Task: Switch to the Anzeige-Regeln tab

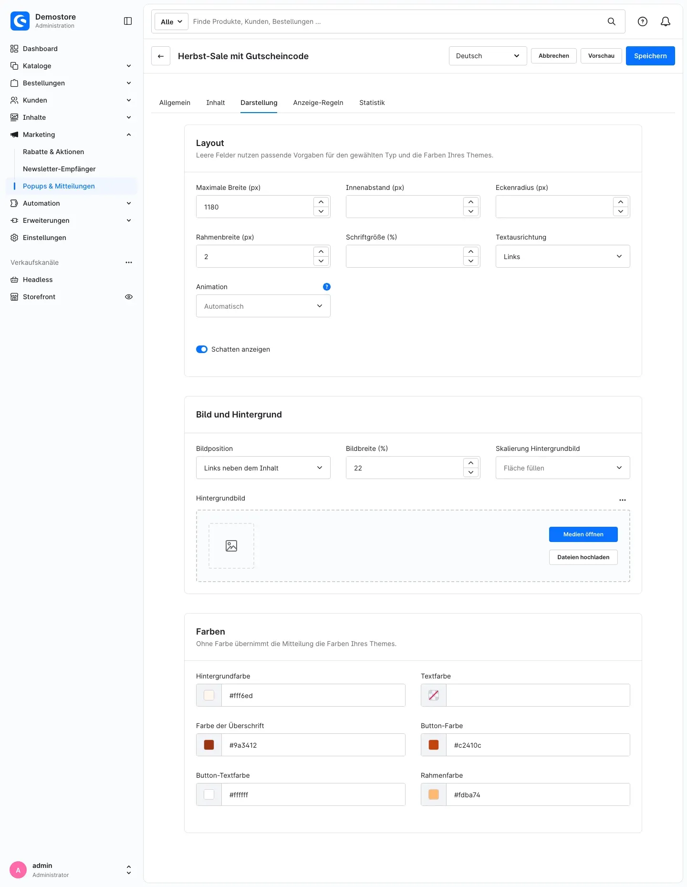Action: point(318,103)
